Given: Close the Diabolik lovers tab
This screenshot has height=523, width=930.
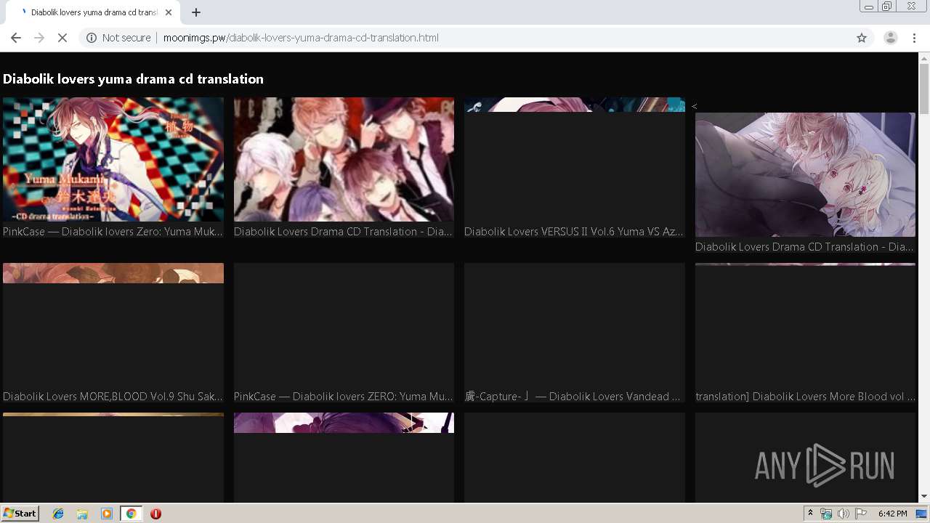Looking at the screenshot, I should point(169,12).
